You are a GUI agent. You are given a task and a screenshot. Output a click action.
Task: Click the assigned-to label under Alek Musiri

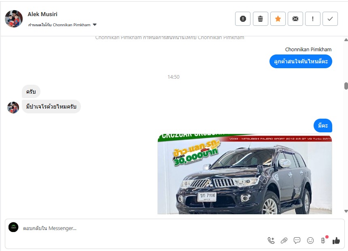tap(59, 25)
